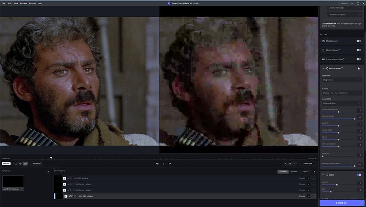This screenshot has width=366, height=207.
Task: Open the AI Model Proteus dropdown
Action: pos(342,93)
